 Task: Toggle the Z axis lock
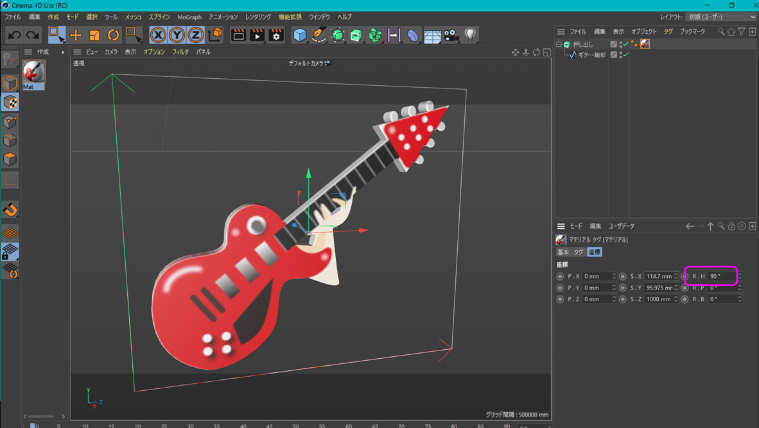click(x=195, y=35)
